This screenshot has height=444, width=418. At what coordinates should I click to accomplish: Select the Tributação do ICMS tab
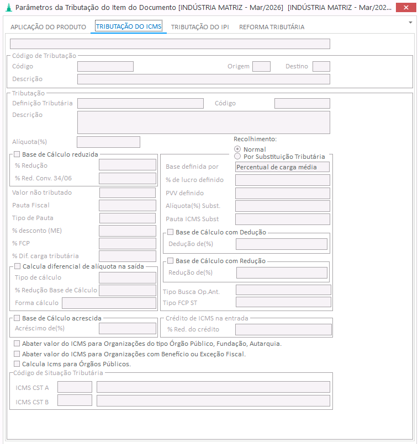[x=128, y=26]
